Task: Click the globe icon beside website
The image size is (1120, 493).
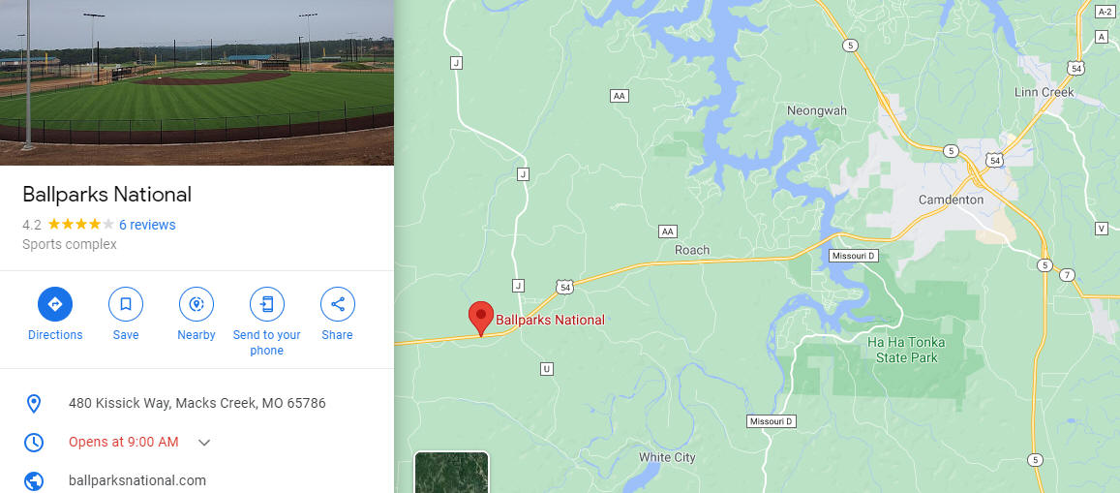Action: pos(34,480)
